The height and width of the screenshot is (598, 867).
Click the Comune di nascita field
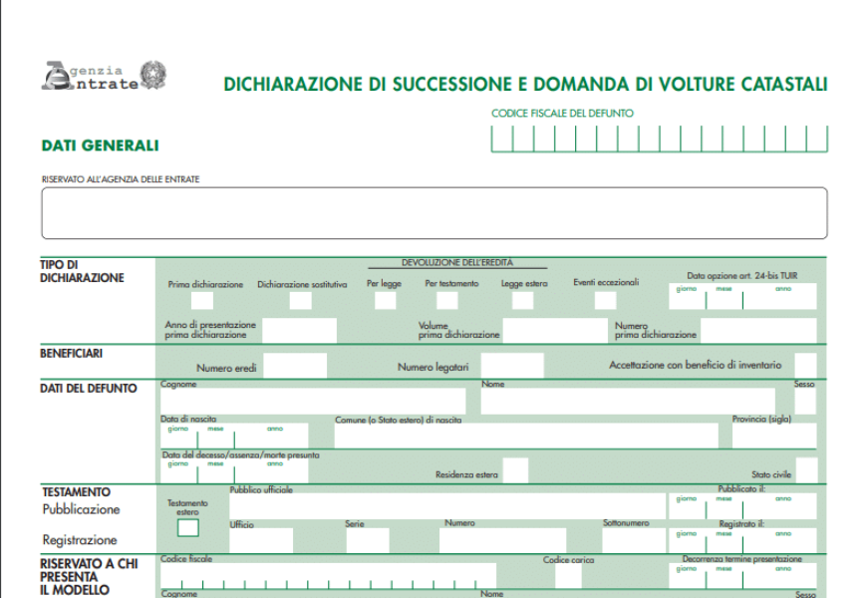coord(525,436)
